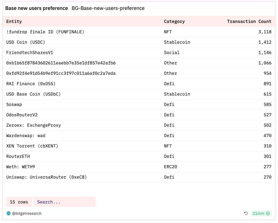Sort by the Transaction Count column header
This screenshot has height=223, width=278.
[249, 21]
